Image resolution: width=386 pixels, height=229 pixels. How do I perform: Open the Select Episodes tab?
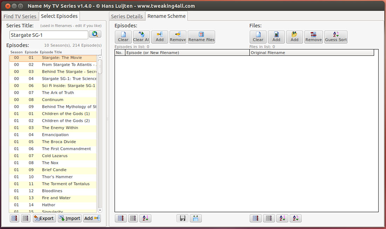tap(59, 16)
